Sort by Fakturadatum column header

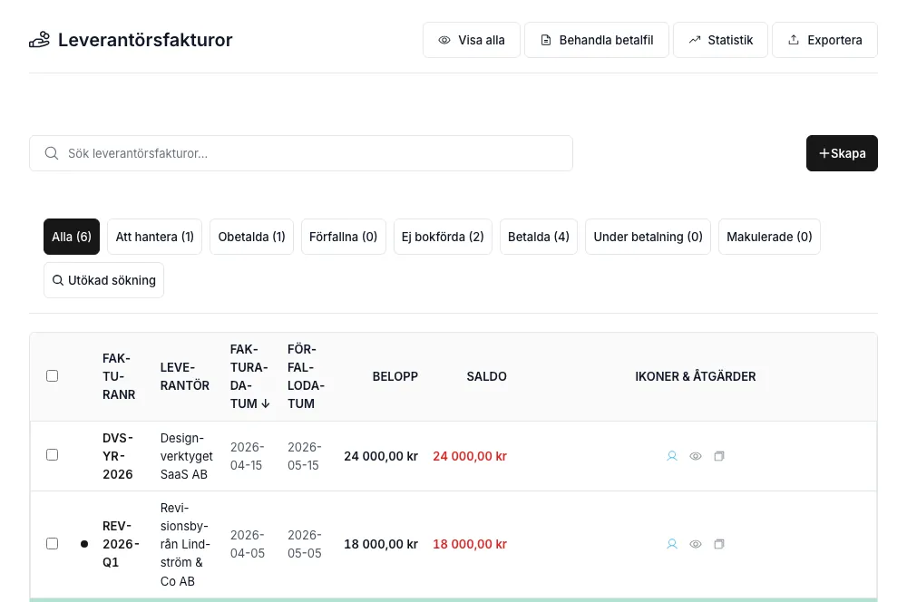click(x=249, y=376)
